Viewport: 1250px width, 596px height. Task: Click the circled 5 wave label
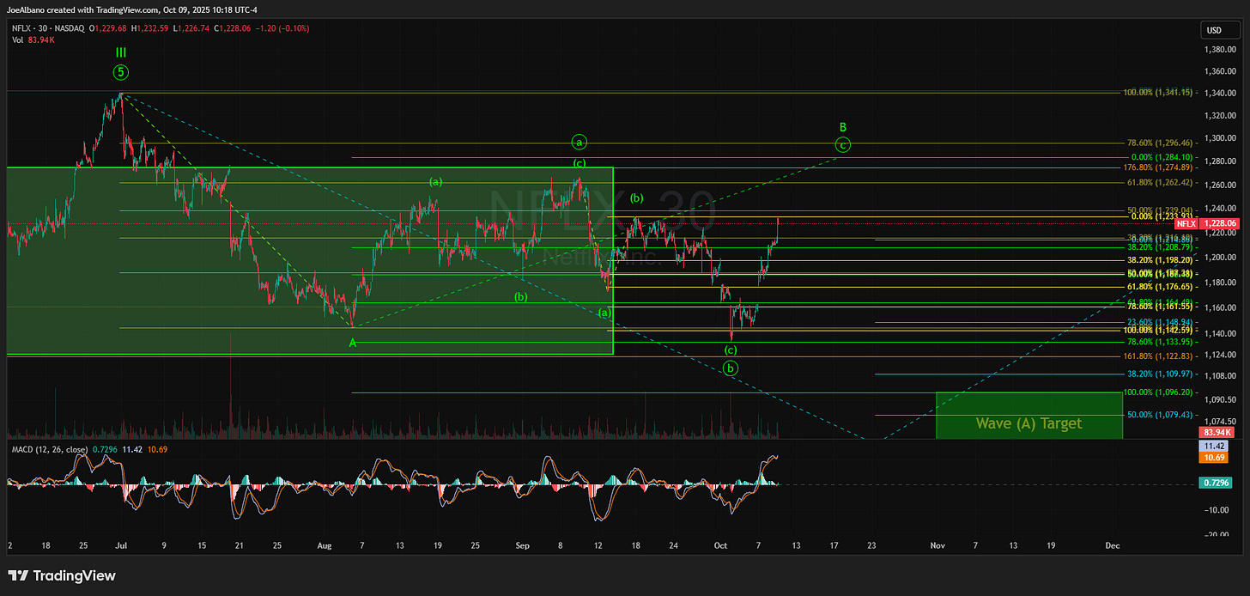[121, 72]
